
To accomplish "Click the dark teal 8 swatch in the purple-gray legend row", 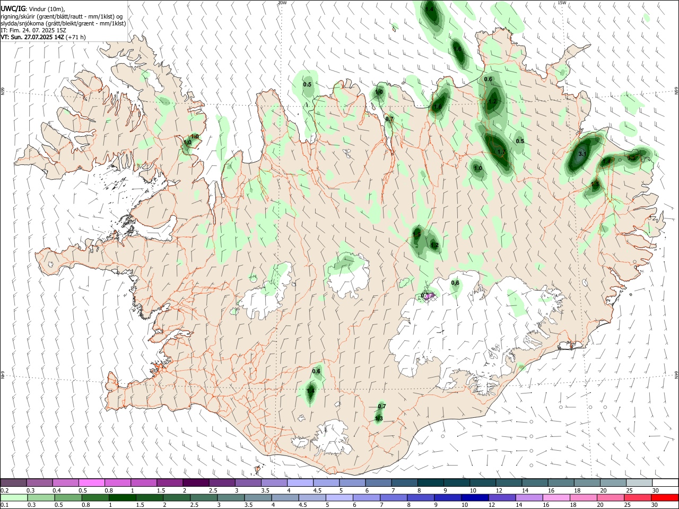I will point(431,483).
